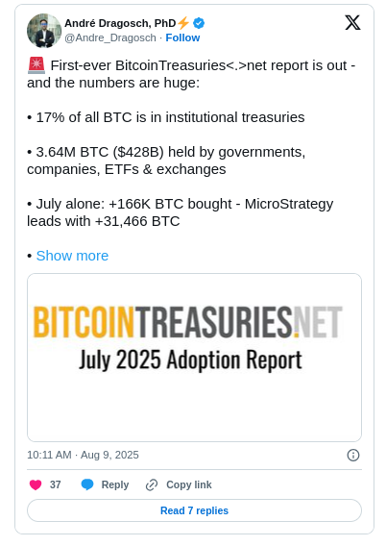The height and width of the screenshot is (546, 386).
Task: Follow Andre_Dragosch account
Action: click(182, 37)
